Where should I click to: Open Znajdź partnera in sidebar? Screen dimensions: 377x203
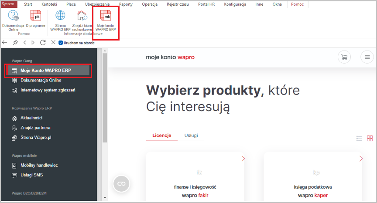35,128
